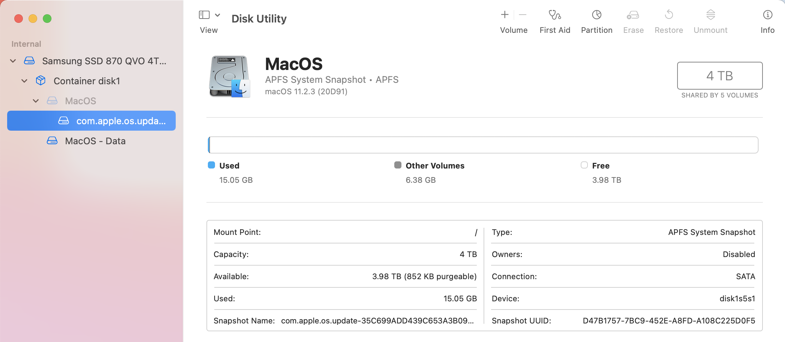Show details with the Info icon

point(767,15)
